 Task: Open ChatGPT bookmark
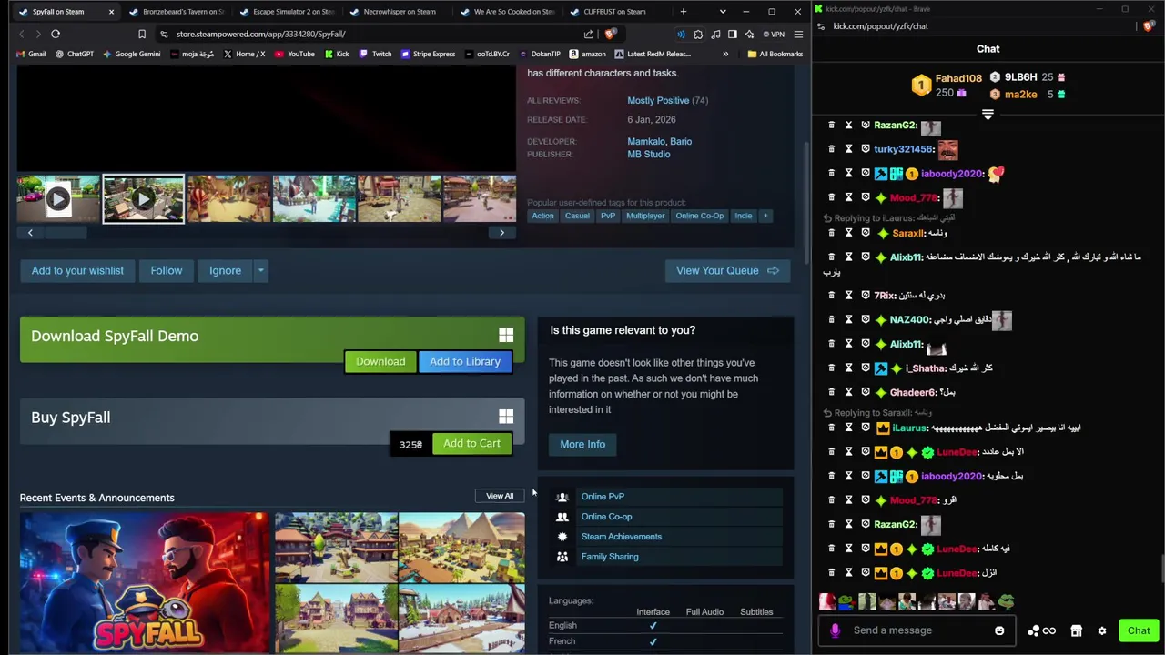click(x=74, y=54)
